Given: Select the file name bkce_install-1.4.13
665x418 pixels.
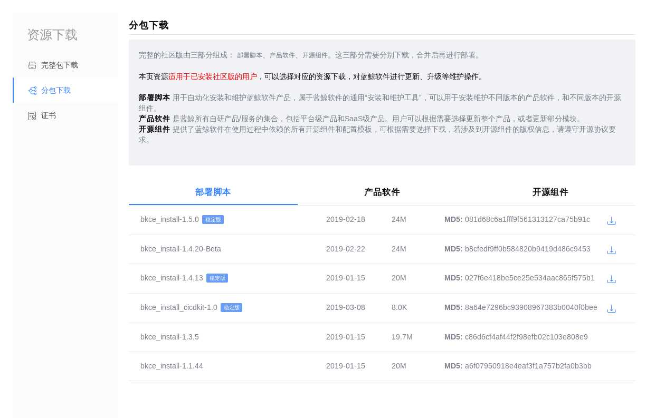Looking at the screenshot, I should pyautogui.click(x=172, y=278).
